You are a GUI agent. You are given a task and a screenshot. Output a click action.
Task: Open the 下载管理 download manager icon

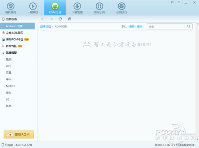tap(77, 6)
